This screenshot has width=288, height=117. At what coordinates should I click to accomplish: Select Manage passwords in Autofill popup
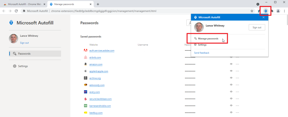[206, 39]
